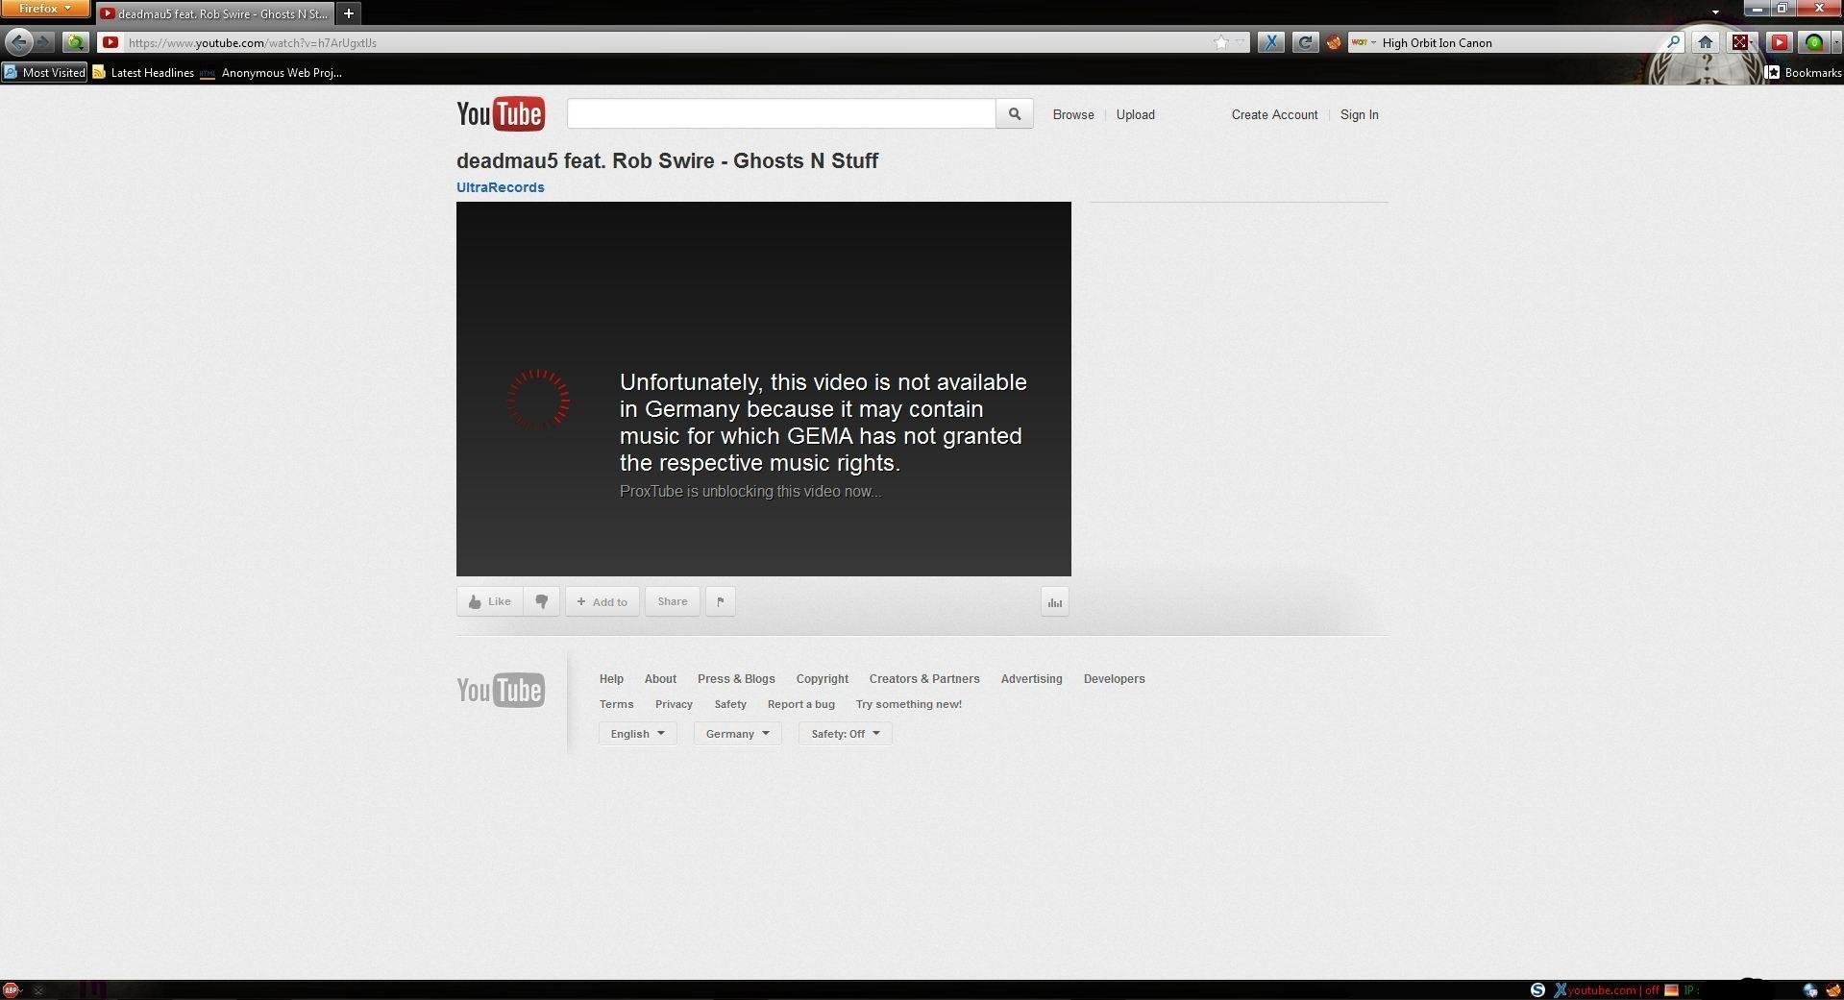Image resolution: width=1844 pixels, height=1000 pixels.
Task: Expand the English language dropdown
Action: click(x=638, y=734)
